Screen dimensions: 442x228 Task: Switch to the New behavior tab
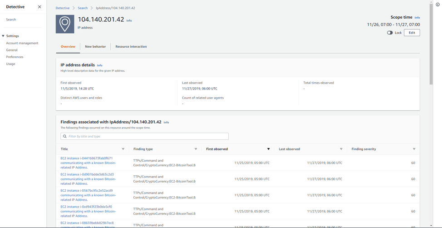(95, 47)
